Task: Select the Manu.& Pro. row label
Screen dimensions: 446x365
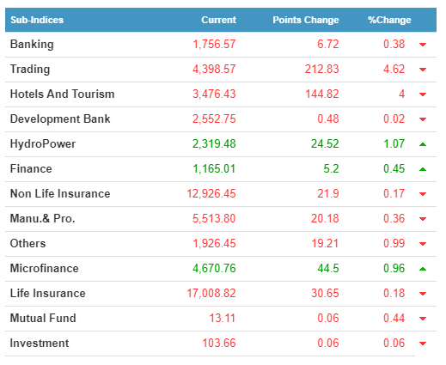Action: tap(43, 218)
